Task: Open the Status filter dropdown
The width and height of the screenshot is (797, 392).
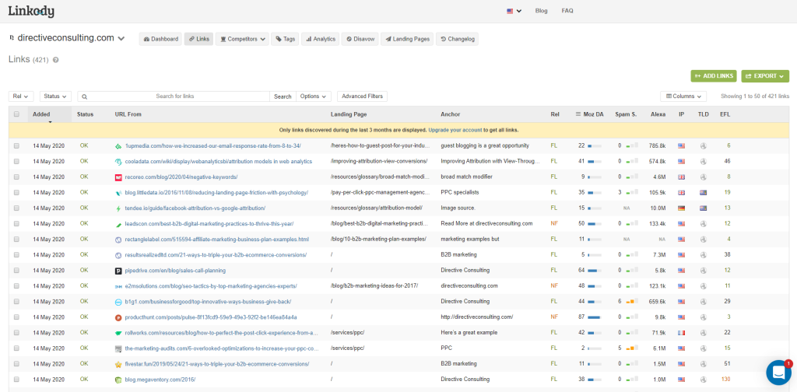Action: click(55, 96)
